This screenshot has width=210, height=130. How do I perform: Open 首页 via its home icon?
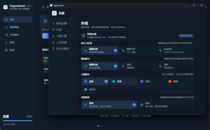(x=6, y=19)
